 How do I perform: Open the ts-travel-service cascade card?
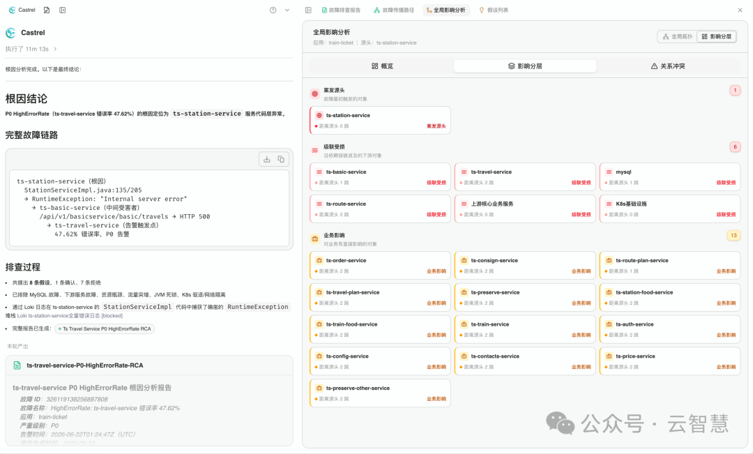coord(525,177)
